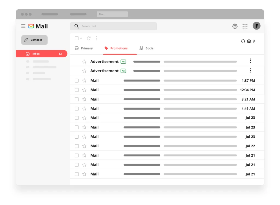The height and width of the screenshot is (205, 280).
Task: Star the 1:37 PM mail
Action: pos(84,81)
